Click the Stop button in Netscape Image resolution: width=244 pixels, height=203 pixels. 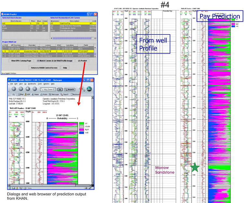(x=35, y=89)
